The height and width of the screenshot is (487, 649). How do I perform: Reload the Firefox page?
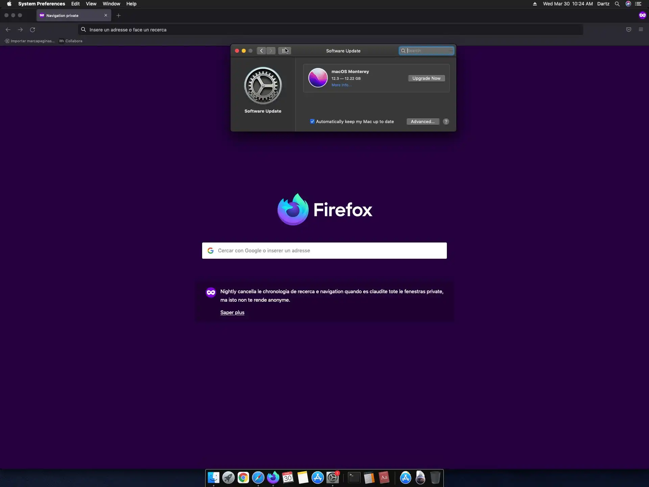[x=32, y=30]
